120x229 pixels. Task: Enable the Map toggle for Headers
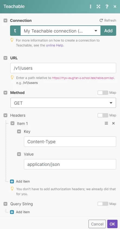coord(103,115)
